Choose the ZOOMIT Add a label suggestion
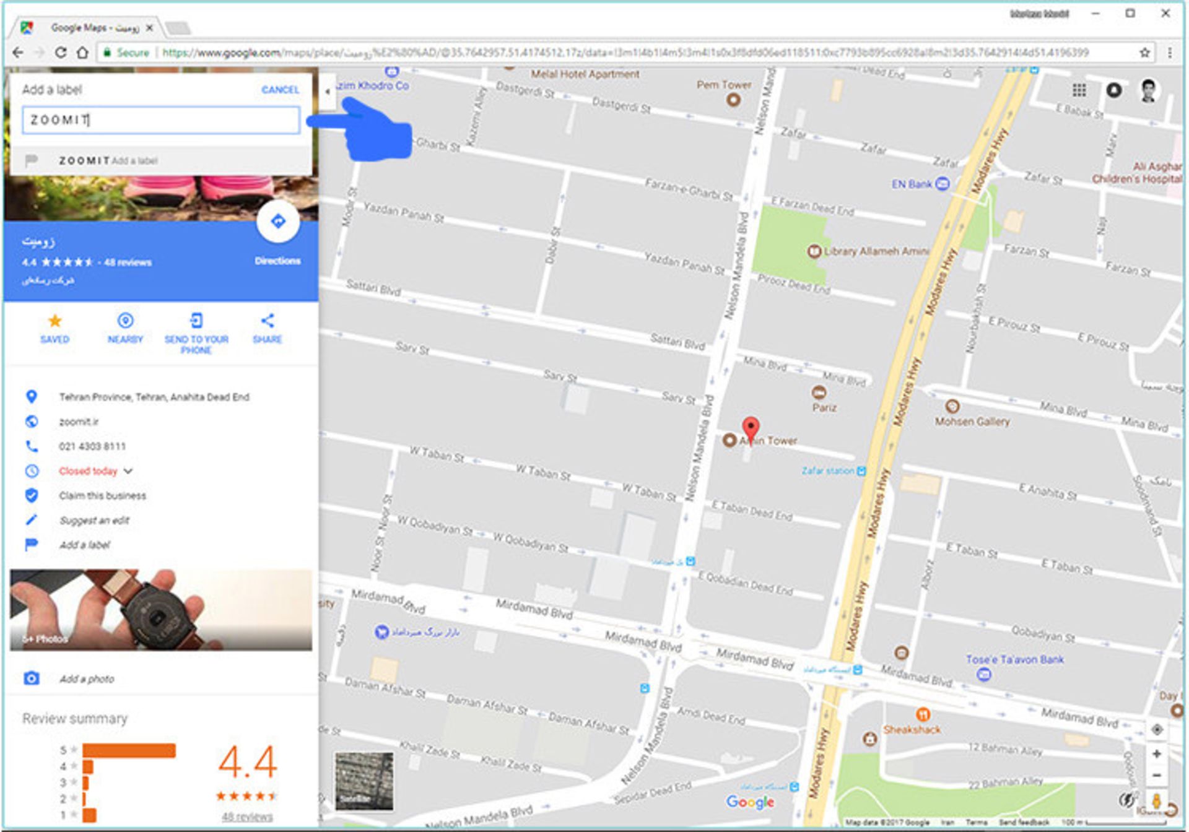Viewport: 1189px width, 832px height. [x=161, y=161]
